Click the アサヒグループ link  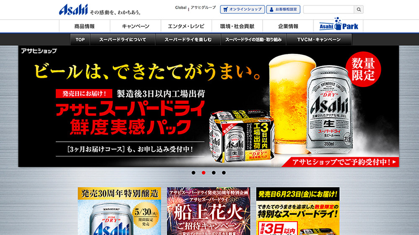(203, 8)
